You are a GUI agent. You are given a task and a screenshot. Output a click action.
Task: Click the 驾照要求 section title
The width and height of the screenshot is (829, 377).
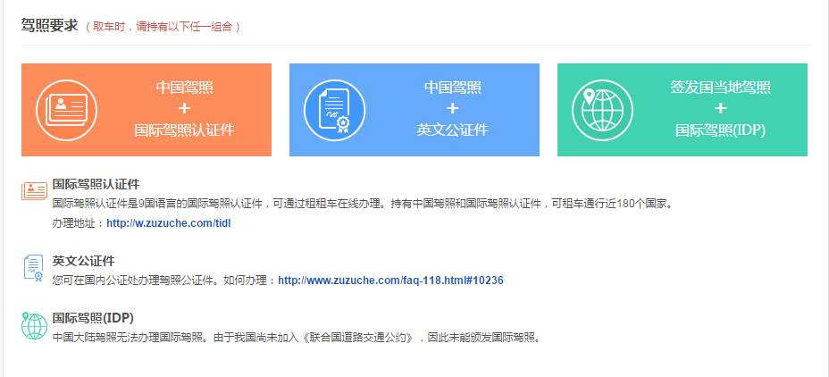50,25
